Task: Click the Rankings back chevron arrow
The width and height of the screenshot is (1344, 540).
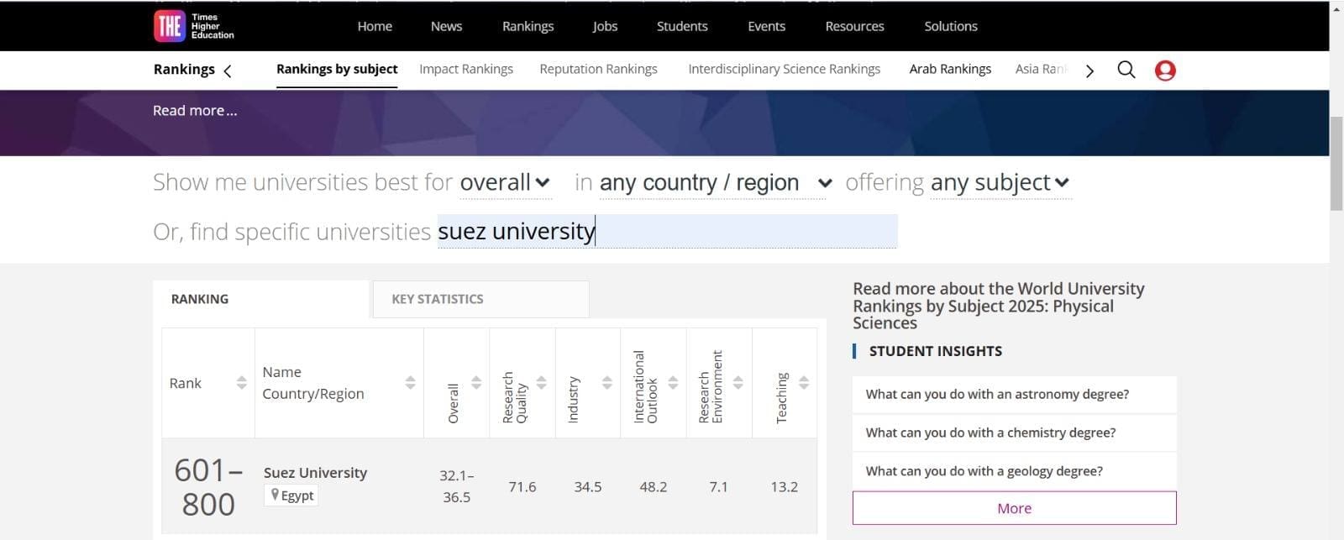Action: pyautogui.click(x=227, y=71)
